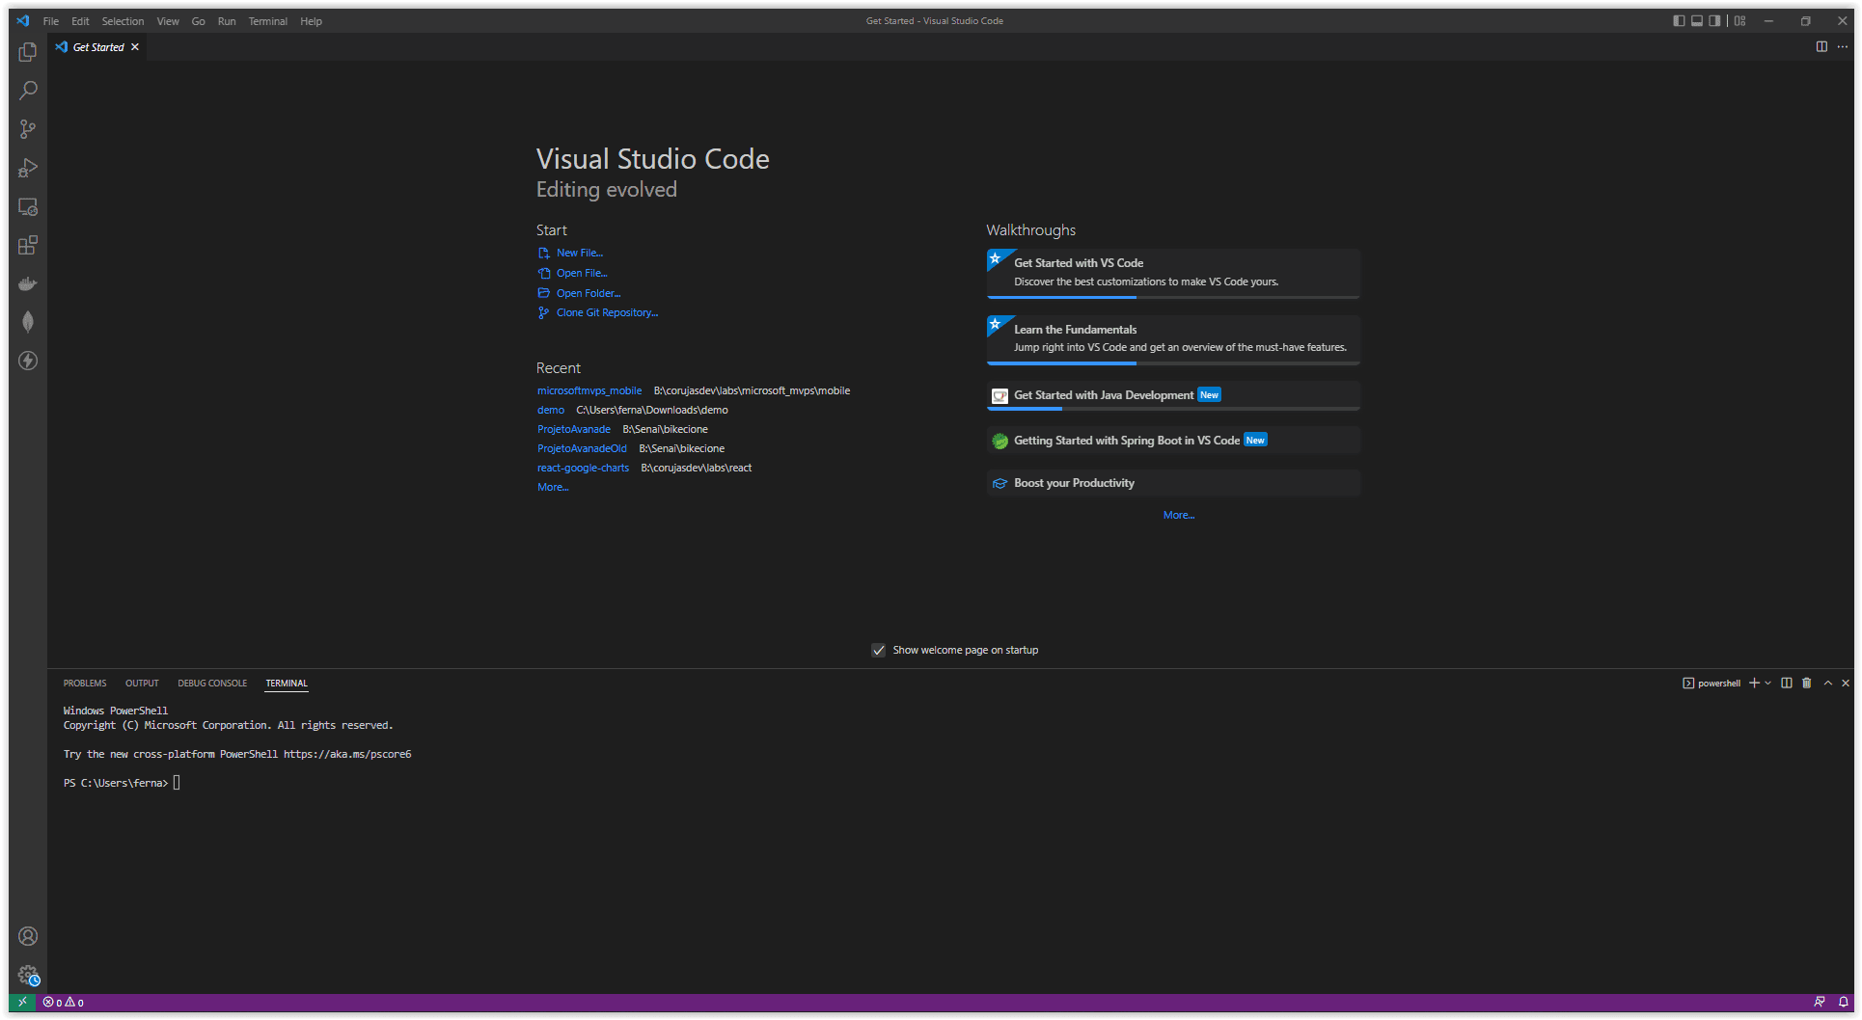Show more walkthroughs via More link

(x=1179, y=515)
